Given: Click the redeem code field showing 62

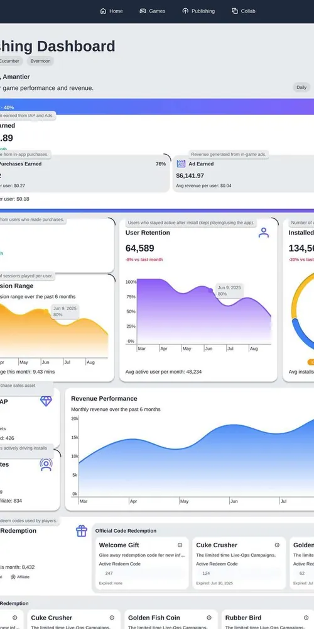Looking at the screenshot, I should 303,573.
